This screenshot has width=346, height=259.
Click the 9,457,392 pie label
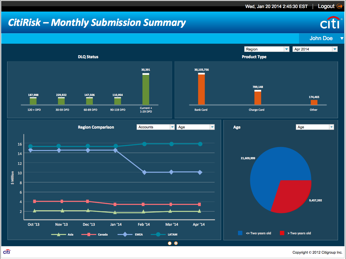tap(315, 200)
